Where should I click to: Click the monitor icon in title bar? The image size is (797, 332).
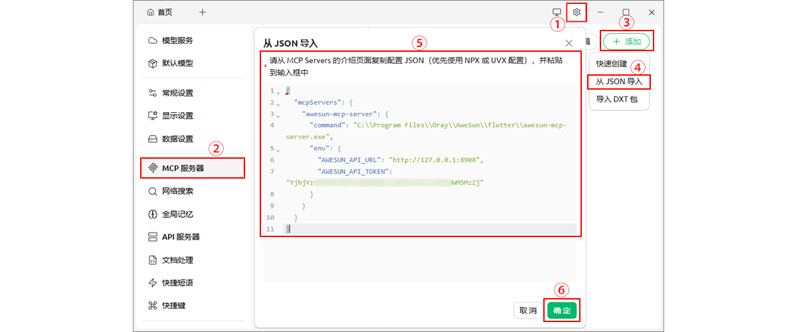557,12
